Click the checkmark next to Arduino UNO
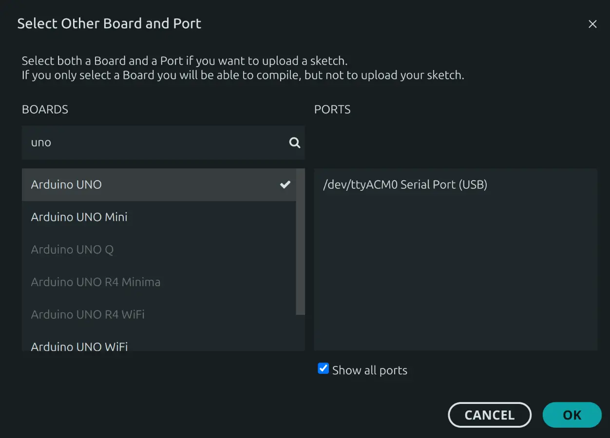Screen dimensions: 610x438 pyautogui.click(x=285, y=185)
